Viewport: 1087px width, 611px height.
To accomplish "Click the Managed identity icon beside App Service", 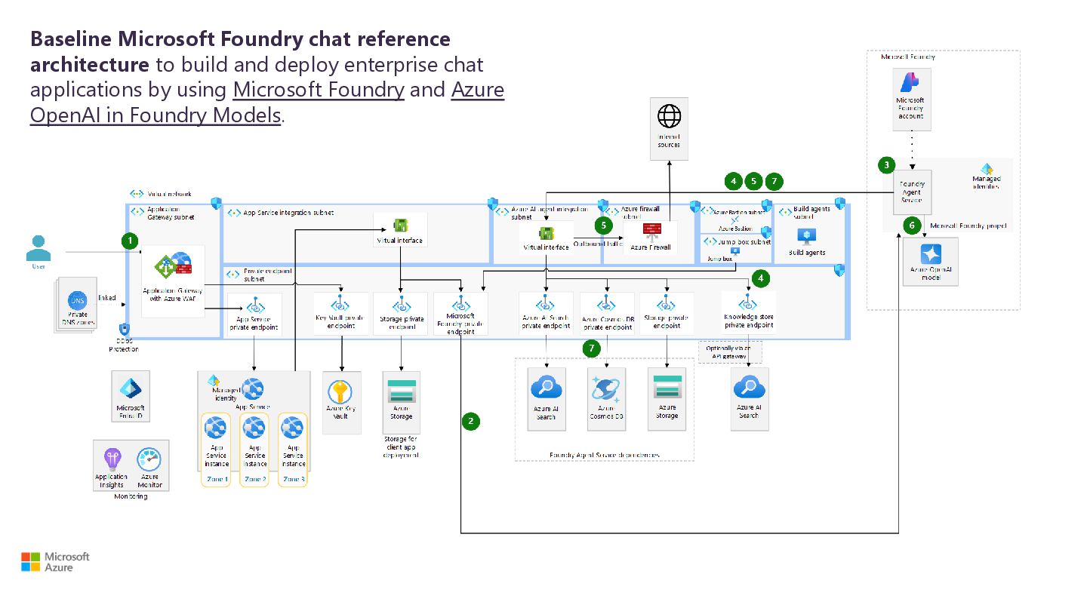I will coord(213,382).
